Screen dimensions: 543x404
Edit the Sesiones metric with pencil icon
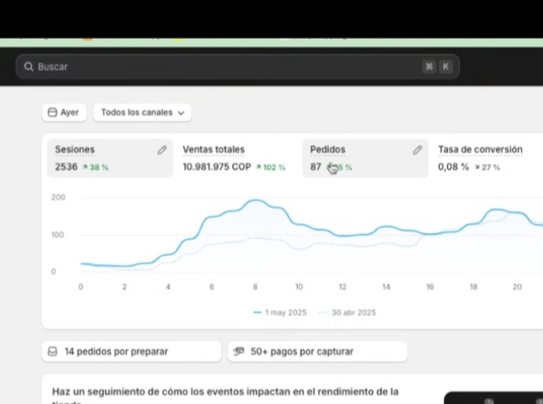(x=162, y=150)
